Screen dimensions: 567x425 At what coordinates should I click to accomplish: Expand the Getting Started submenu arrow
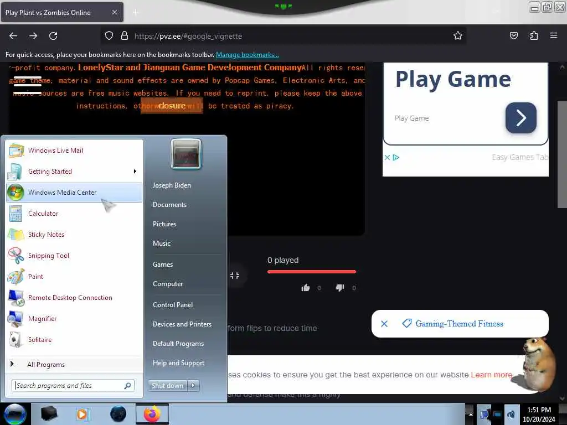point(135,172)
